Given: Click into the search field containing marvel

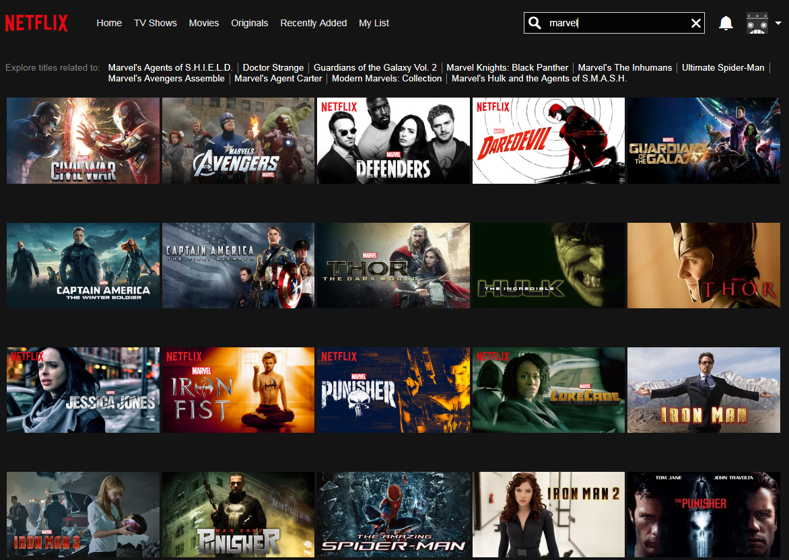Looking at the screenshot, I should [x=614, y=23].
